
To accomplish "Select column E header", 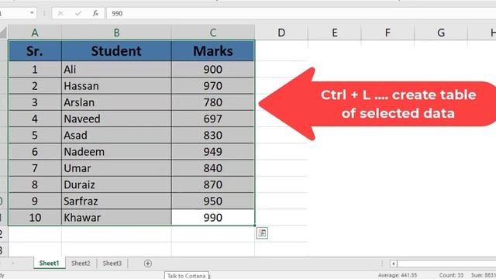I will [x=334, y=33].
